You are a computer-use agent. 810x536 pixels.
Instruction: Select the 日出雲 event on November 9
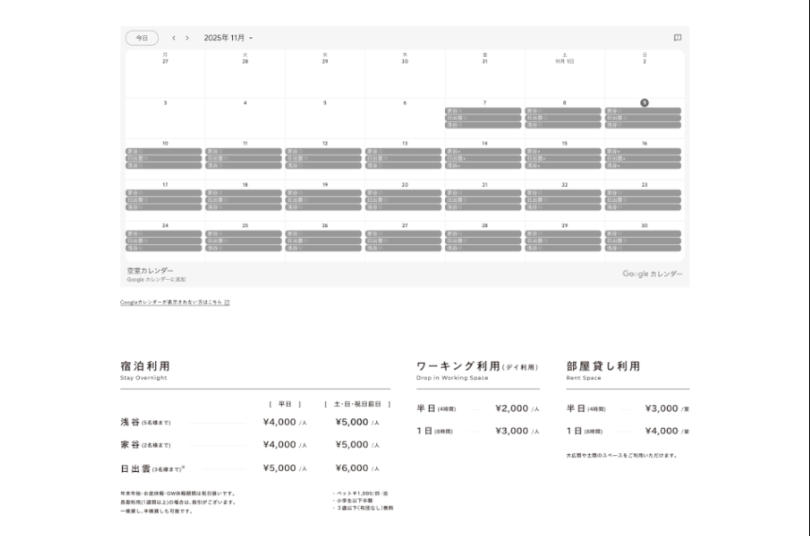coord(644,118)
